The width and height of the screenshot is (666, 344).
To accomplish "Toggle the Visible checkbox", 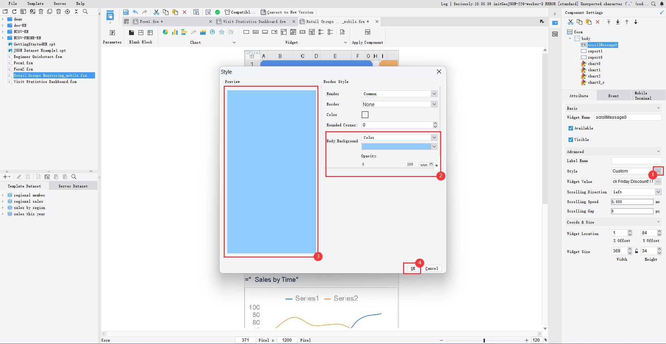I will tap(571, 140).
